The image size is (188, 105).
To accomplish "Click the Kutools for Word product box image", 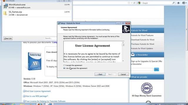I will point(34,61).
